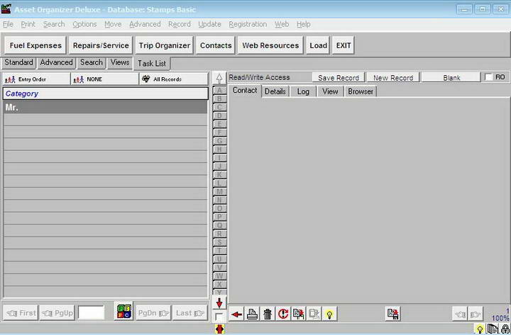This screenshot has width=511, height=335.
Task: Click the printer icon in record toolbar
Action: pos(252,314)
